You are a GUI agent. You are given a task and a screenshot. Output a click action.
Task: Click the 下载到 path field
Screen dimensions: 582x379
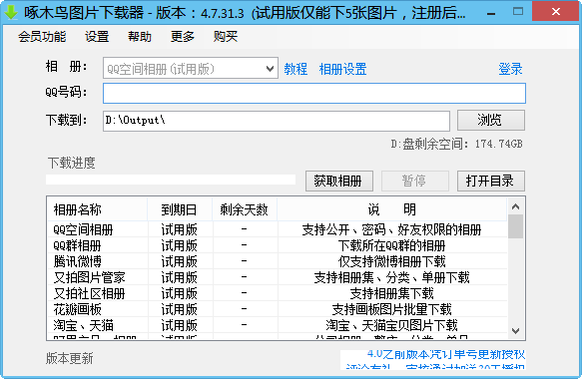(277, 121)
